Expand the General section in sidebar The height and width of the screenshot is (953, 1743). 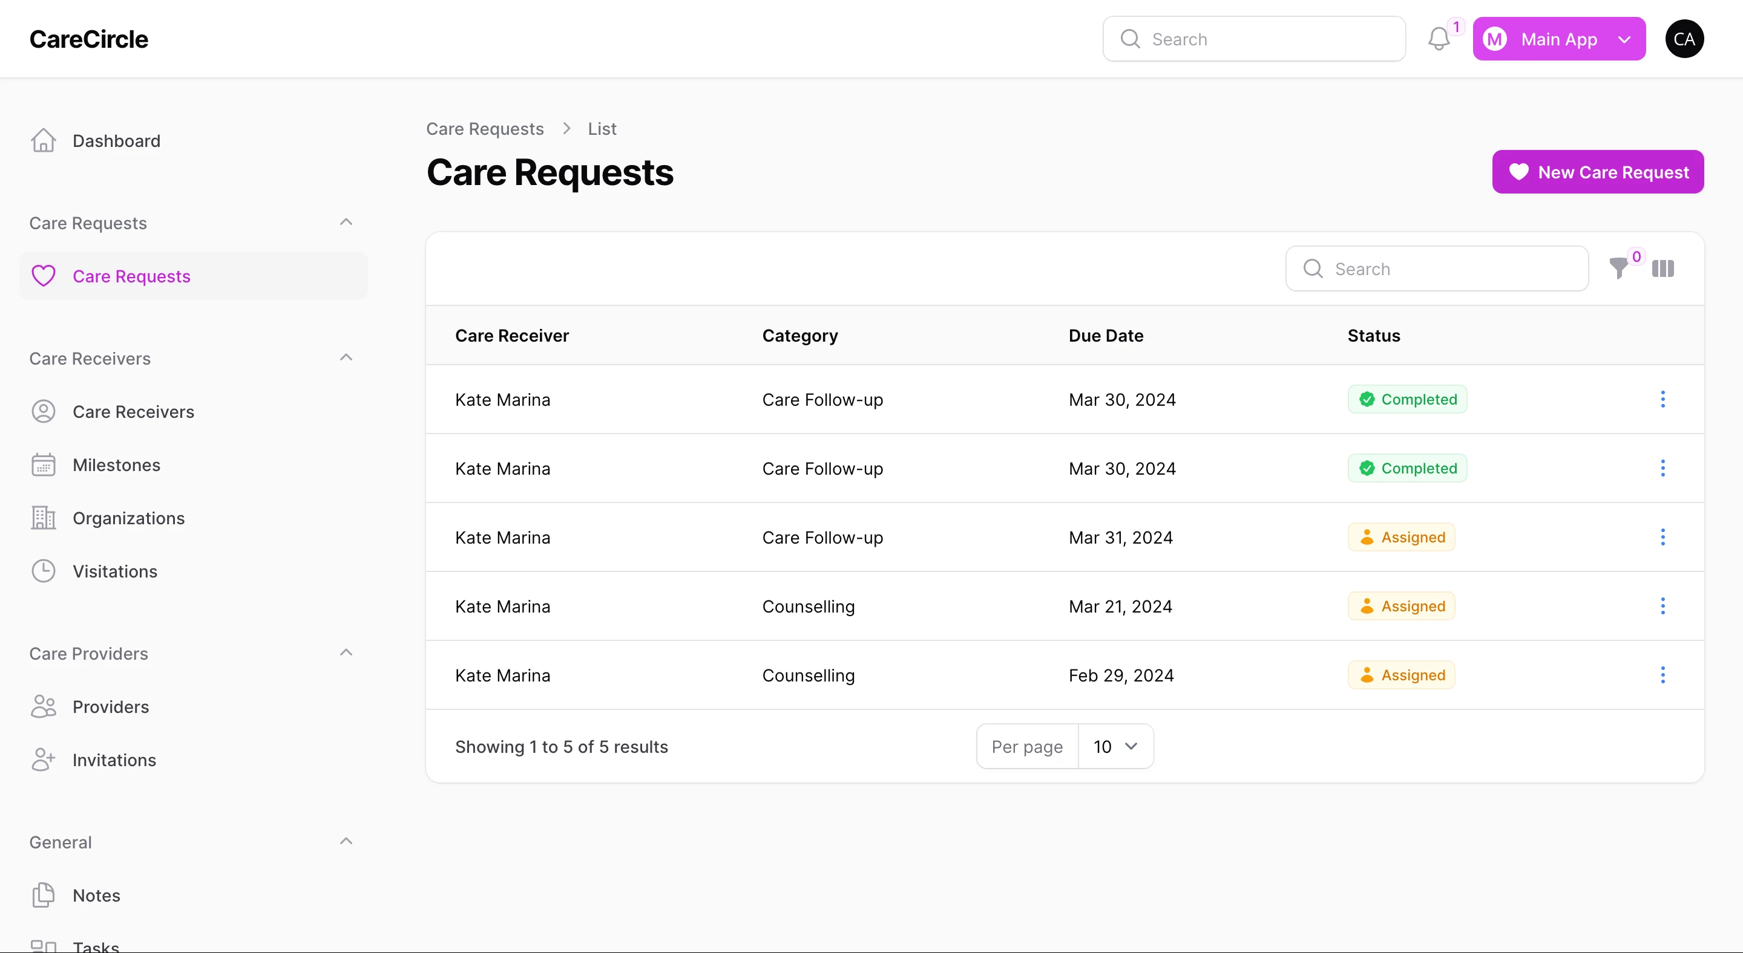[346, 842]
